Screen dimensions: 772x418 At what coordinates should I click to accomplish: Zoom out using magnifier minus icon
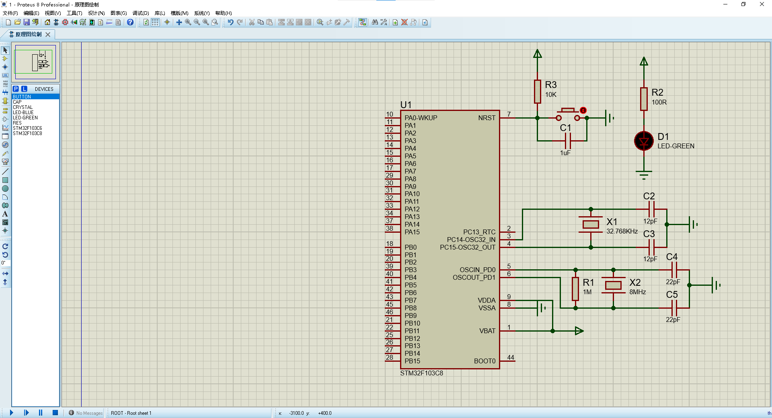(x=197, y=23)
